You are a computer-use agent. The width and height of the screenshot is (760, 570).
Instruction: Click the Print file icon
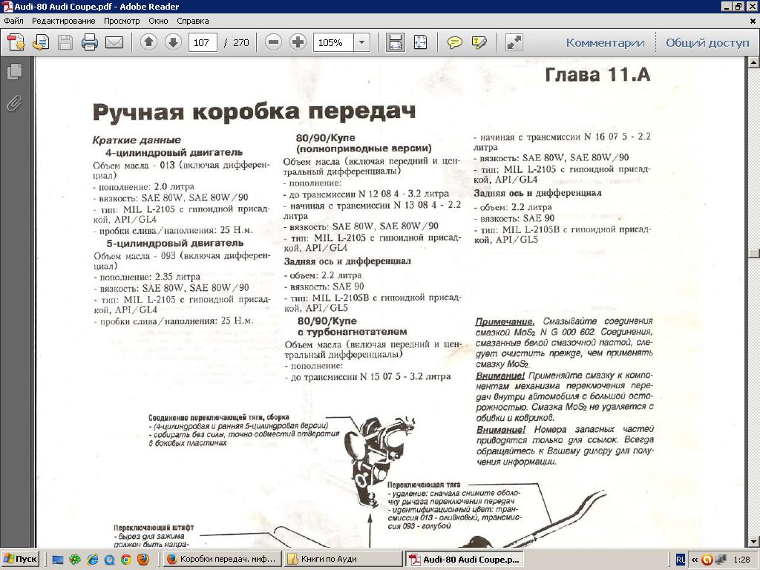[x=90, y=42]
